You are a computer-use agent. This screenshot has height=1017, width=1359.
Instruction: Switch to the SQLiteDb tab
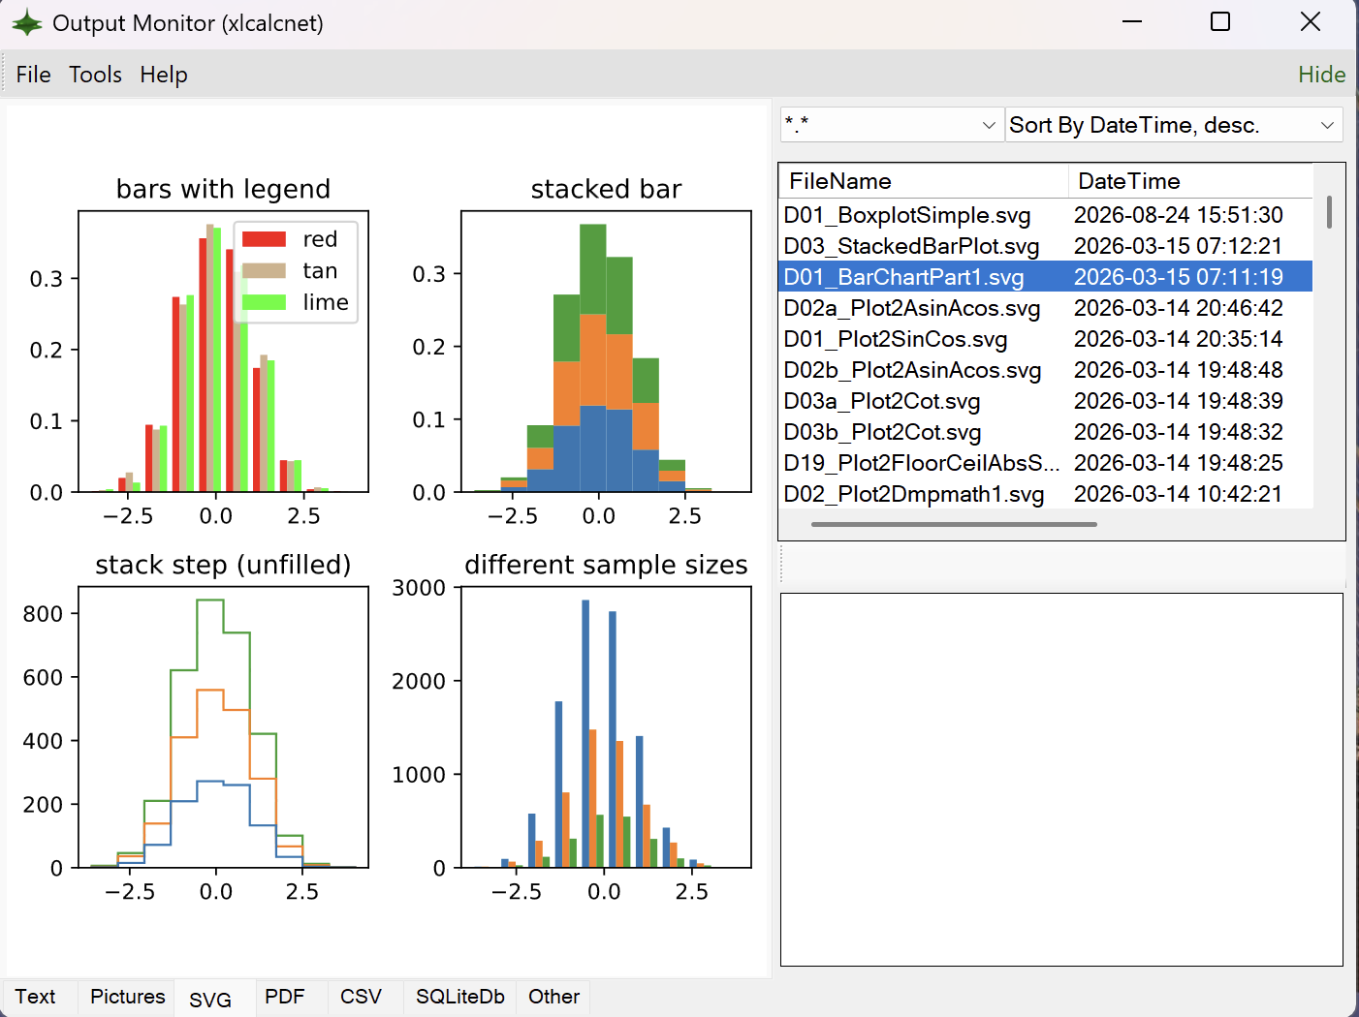click(460, 997)
